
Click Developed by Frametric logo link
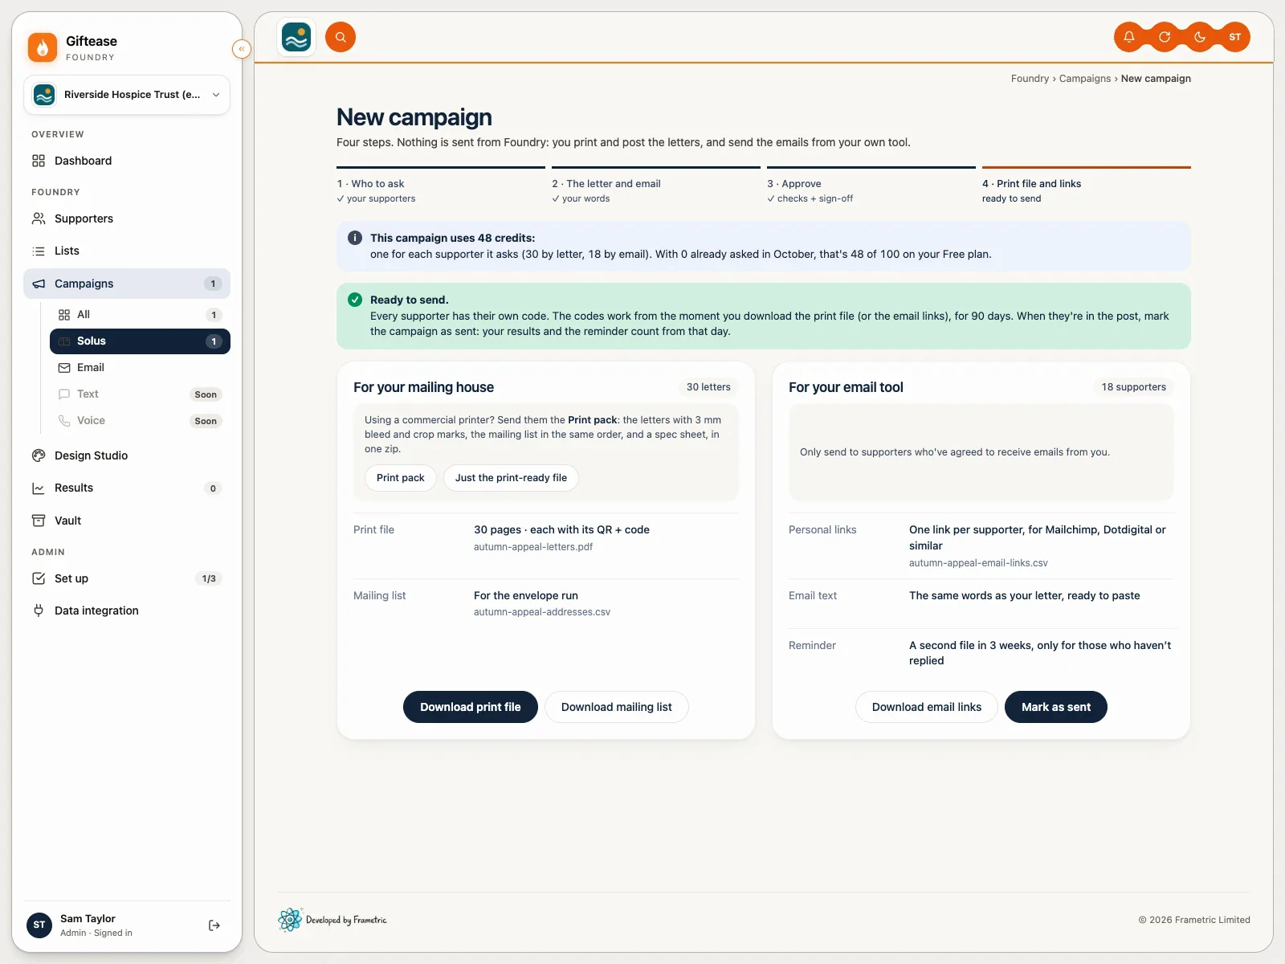tap(332, 920)
